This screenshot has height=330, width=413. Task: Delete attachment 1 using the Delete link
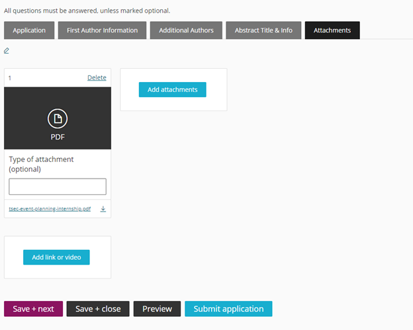97,77
